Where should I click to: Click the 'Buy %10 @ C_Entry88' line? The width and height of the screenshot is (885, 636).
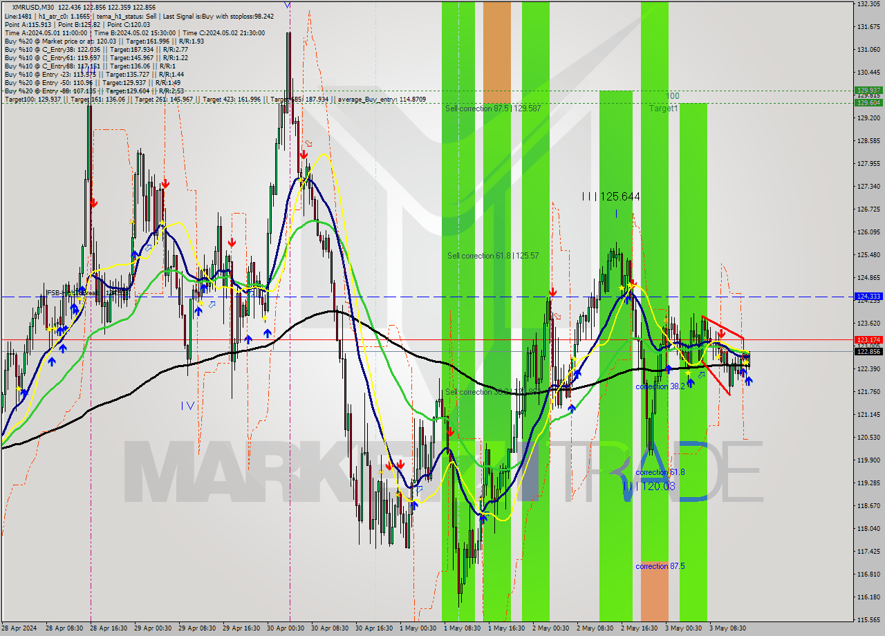(x=90, y=66)
